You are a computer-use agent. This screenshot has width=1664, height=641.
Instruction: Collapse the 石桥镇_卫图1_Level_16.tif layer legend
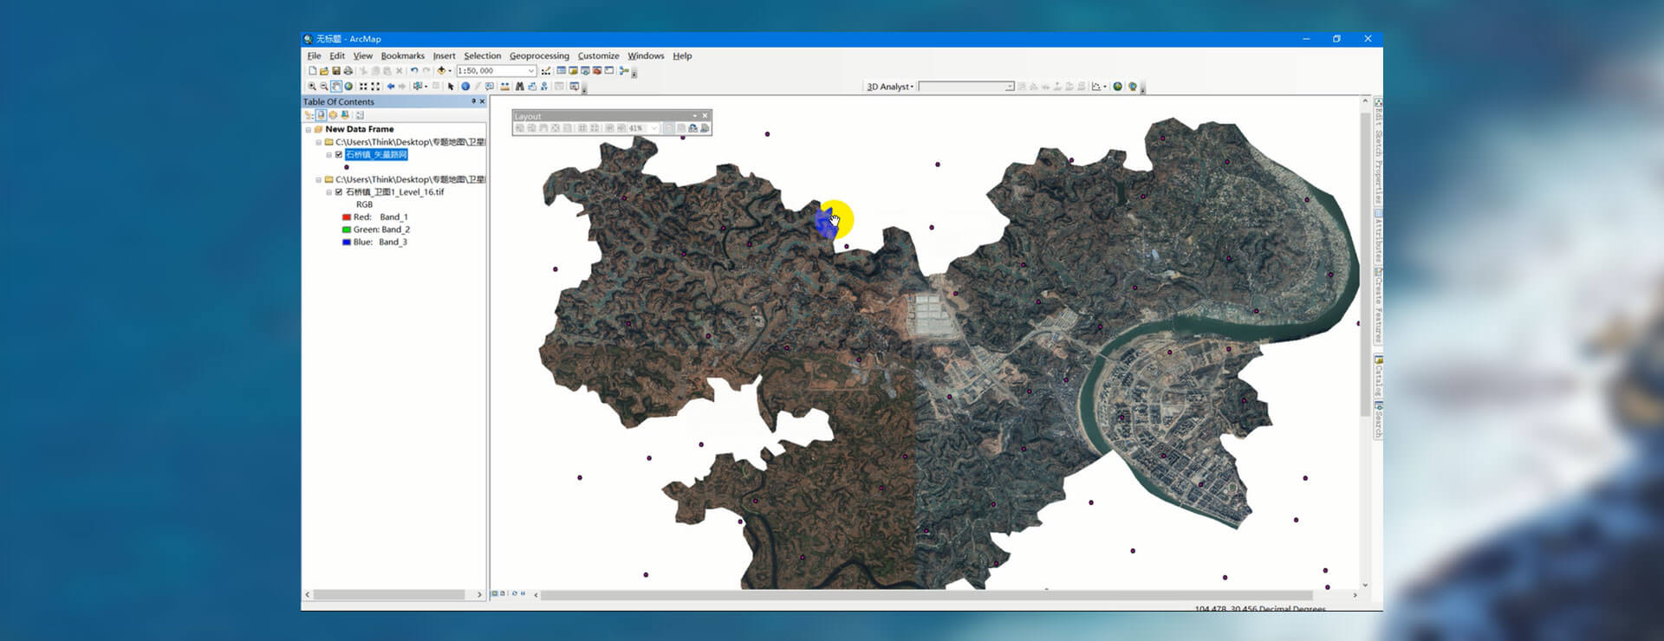(x=328, y=192)
